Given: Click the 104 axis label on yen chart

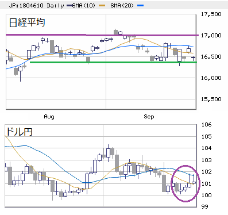Looking at the screenshot, I should tap(206, 148).
